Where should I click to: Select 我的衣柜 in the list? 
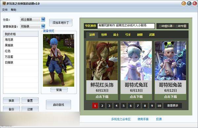(x=21, y=34)
